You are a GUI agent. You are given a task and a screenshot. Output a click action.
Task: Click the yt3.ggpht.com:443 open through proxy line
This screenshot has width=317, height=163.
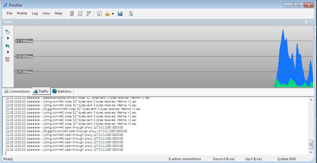pyautogui.click(x=66, y=131)
